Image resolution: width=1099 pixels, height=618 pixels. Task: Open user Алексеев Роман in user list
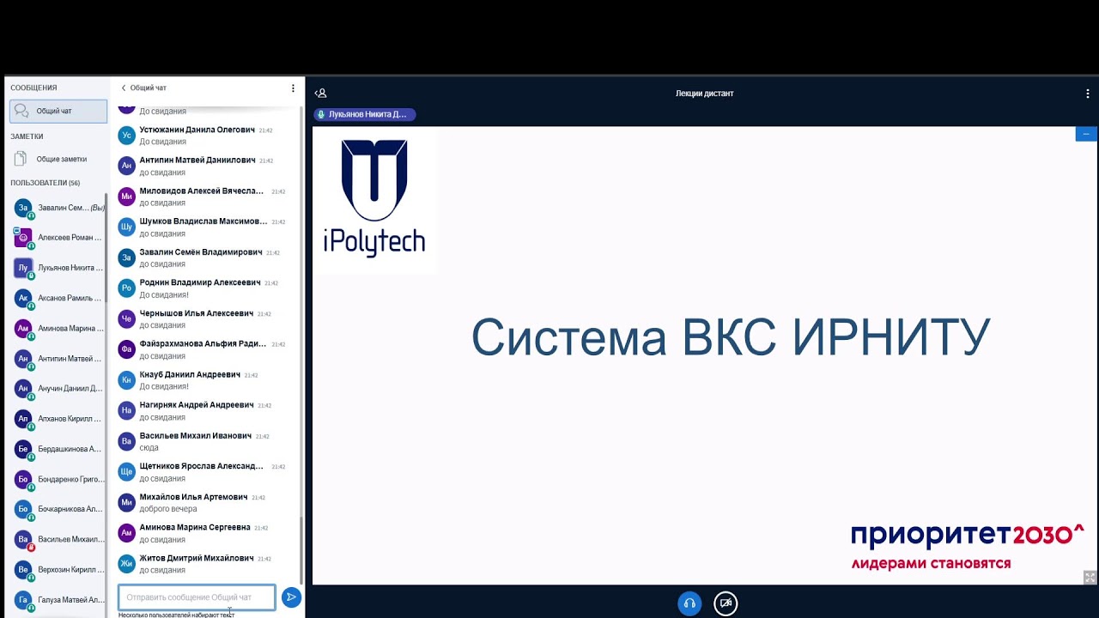tap(58, 238)
